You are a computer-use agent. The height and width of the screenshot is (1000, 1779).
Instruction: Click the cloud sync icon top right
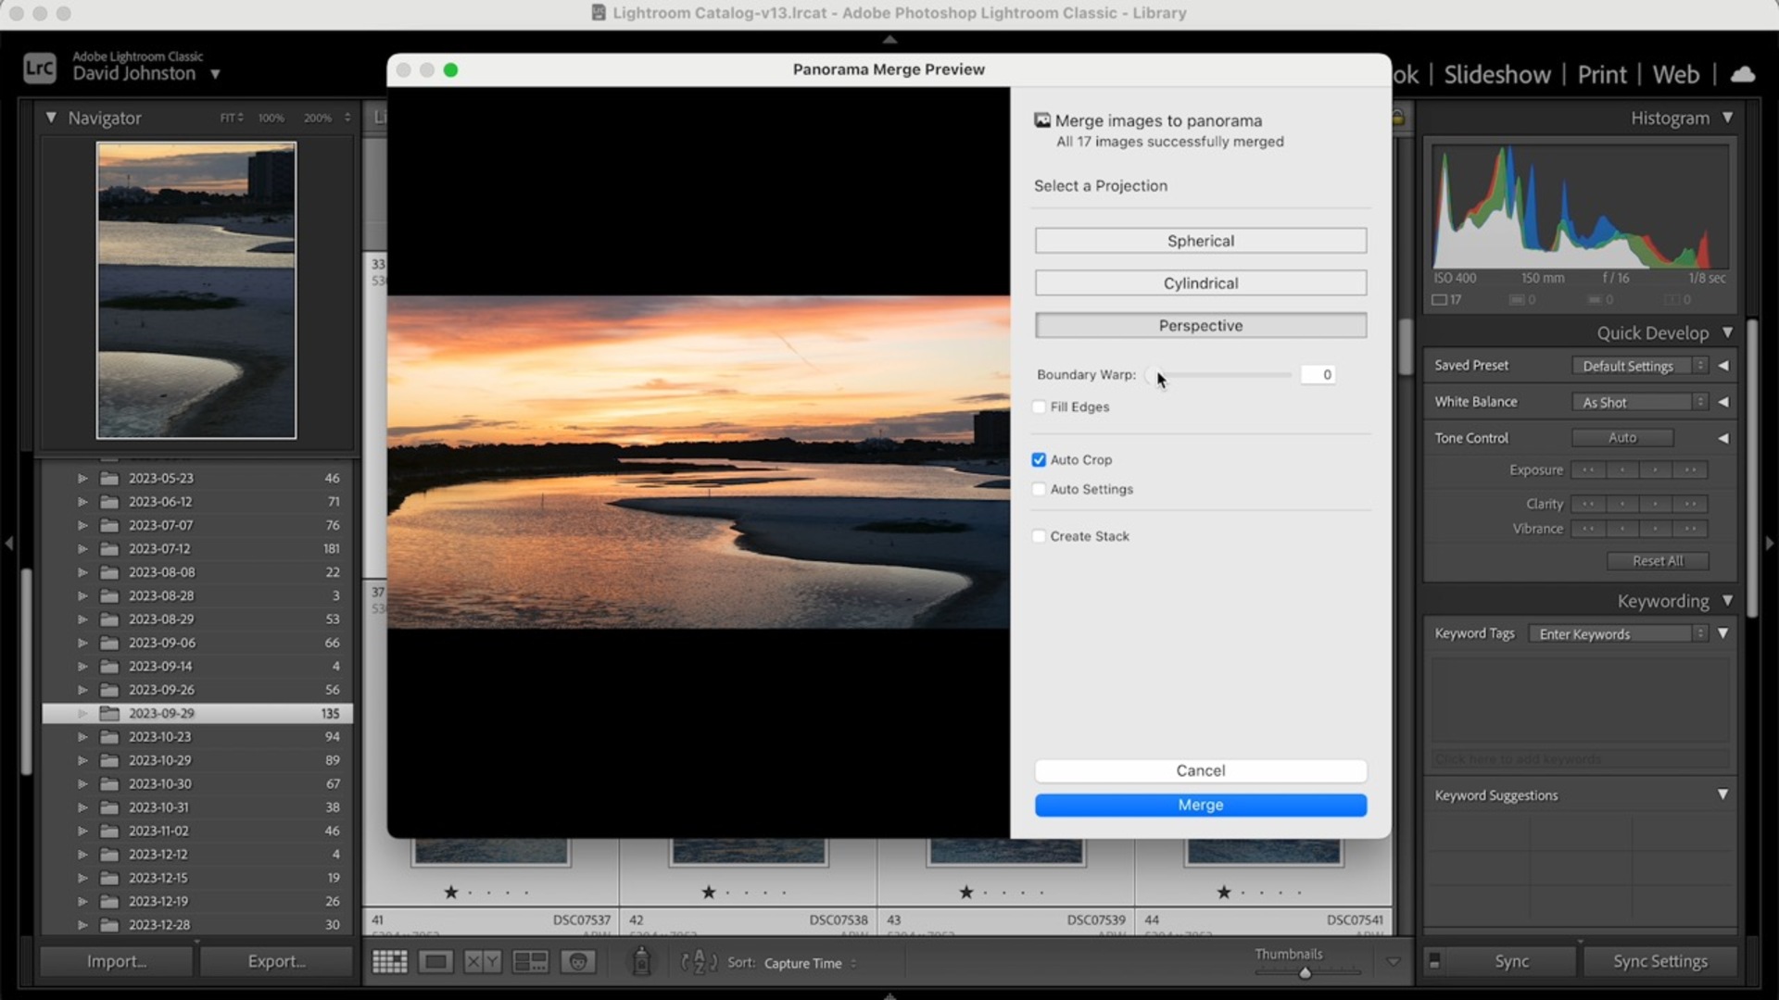pos(1743,74)
